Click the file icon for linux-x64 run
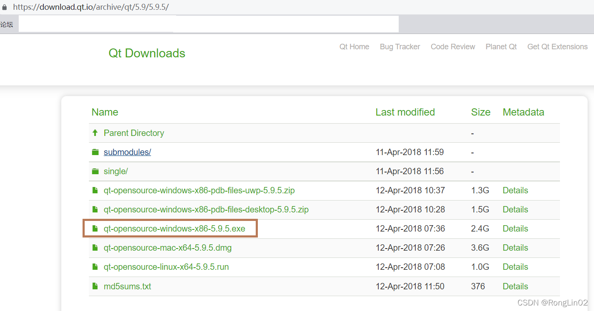This screenshot has width=594, height=311. [x=95, y=267]
